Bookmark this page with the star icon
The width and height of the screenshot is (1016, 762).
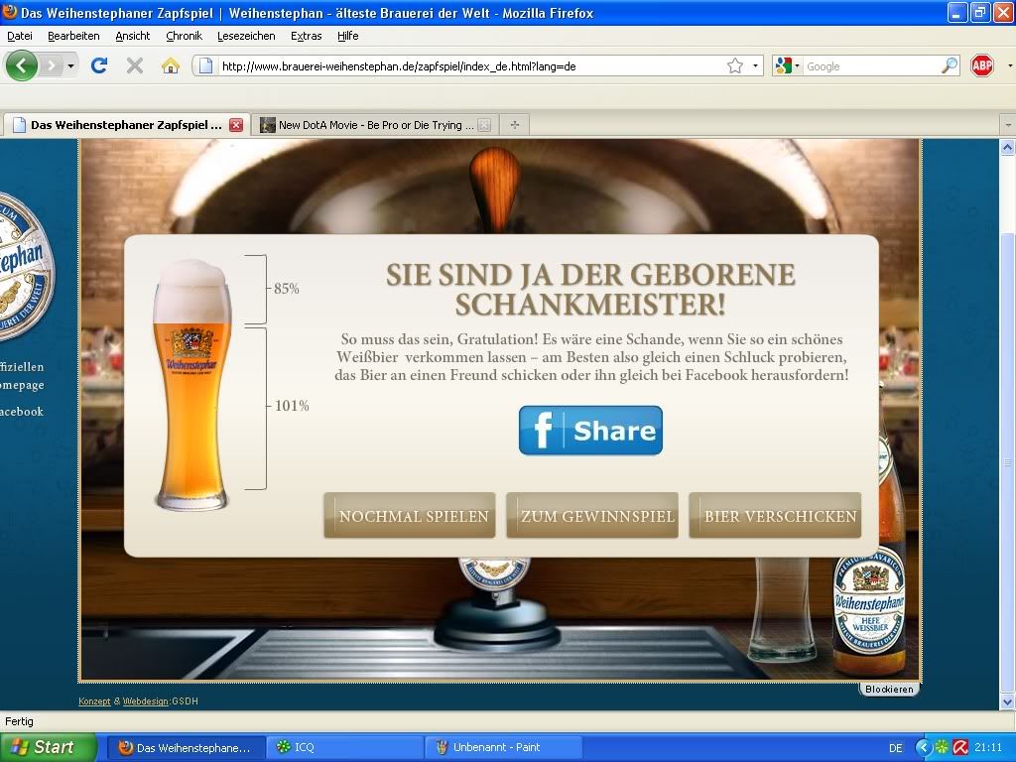(x=735, y=65)
